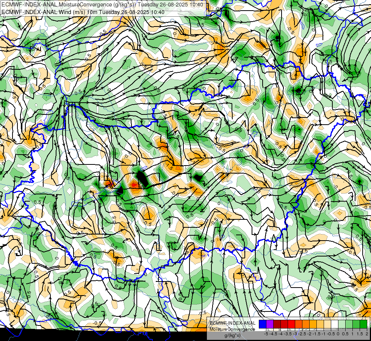Click the legend tick value -4.5
The width and height of the screenshot is (371, 341).
pyautogui.click(x=274, y=334)
